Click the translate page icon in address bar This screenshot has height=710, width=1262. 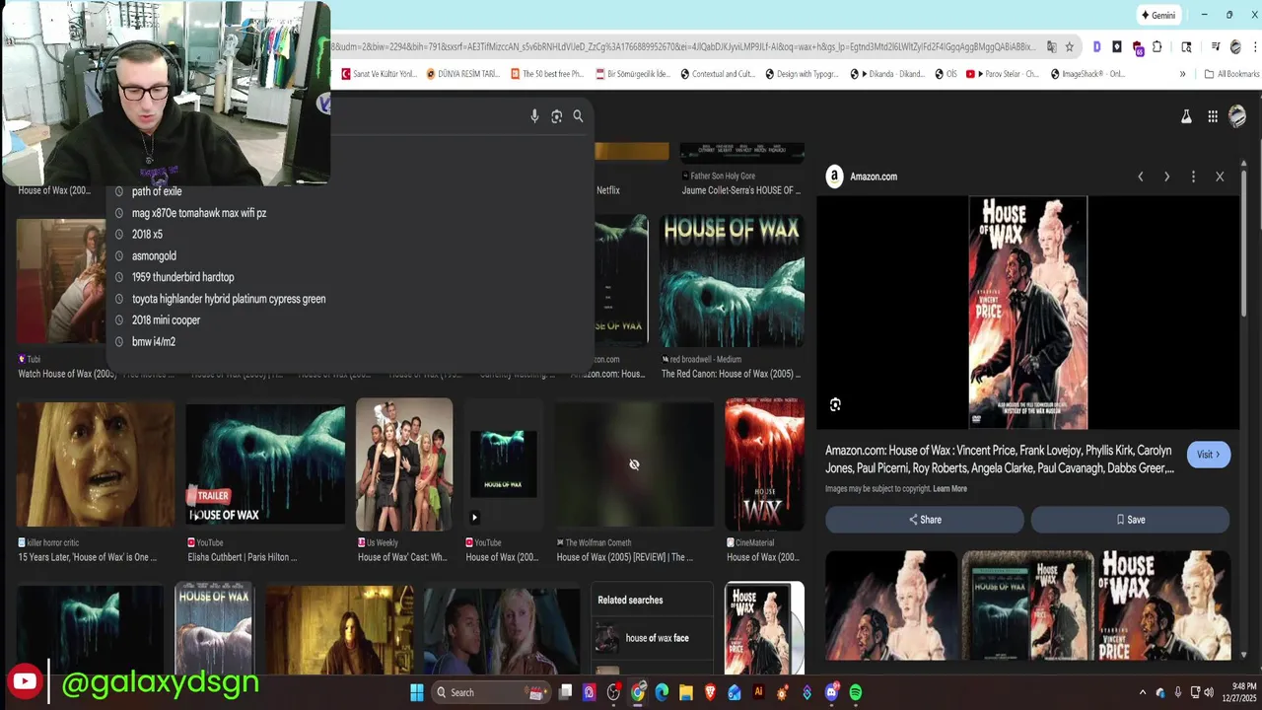coord(1051,46)
